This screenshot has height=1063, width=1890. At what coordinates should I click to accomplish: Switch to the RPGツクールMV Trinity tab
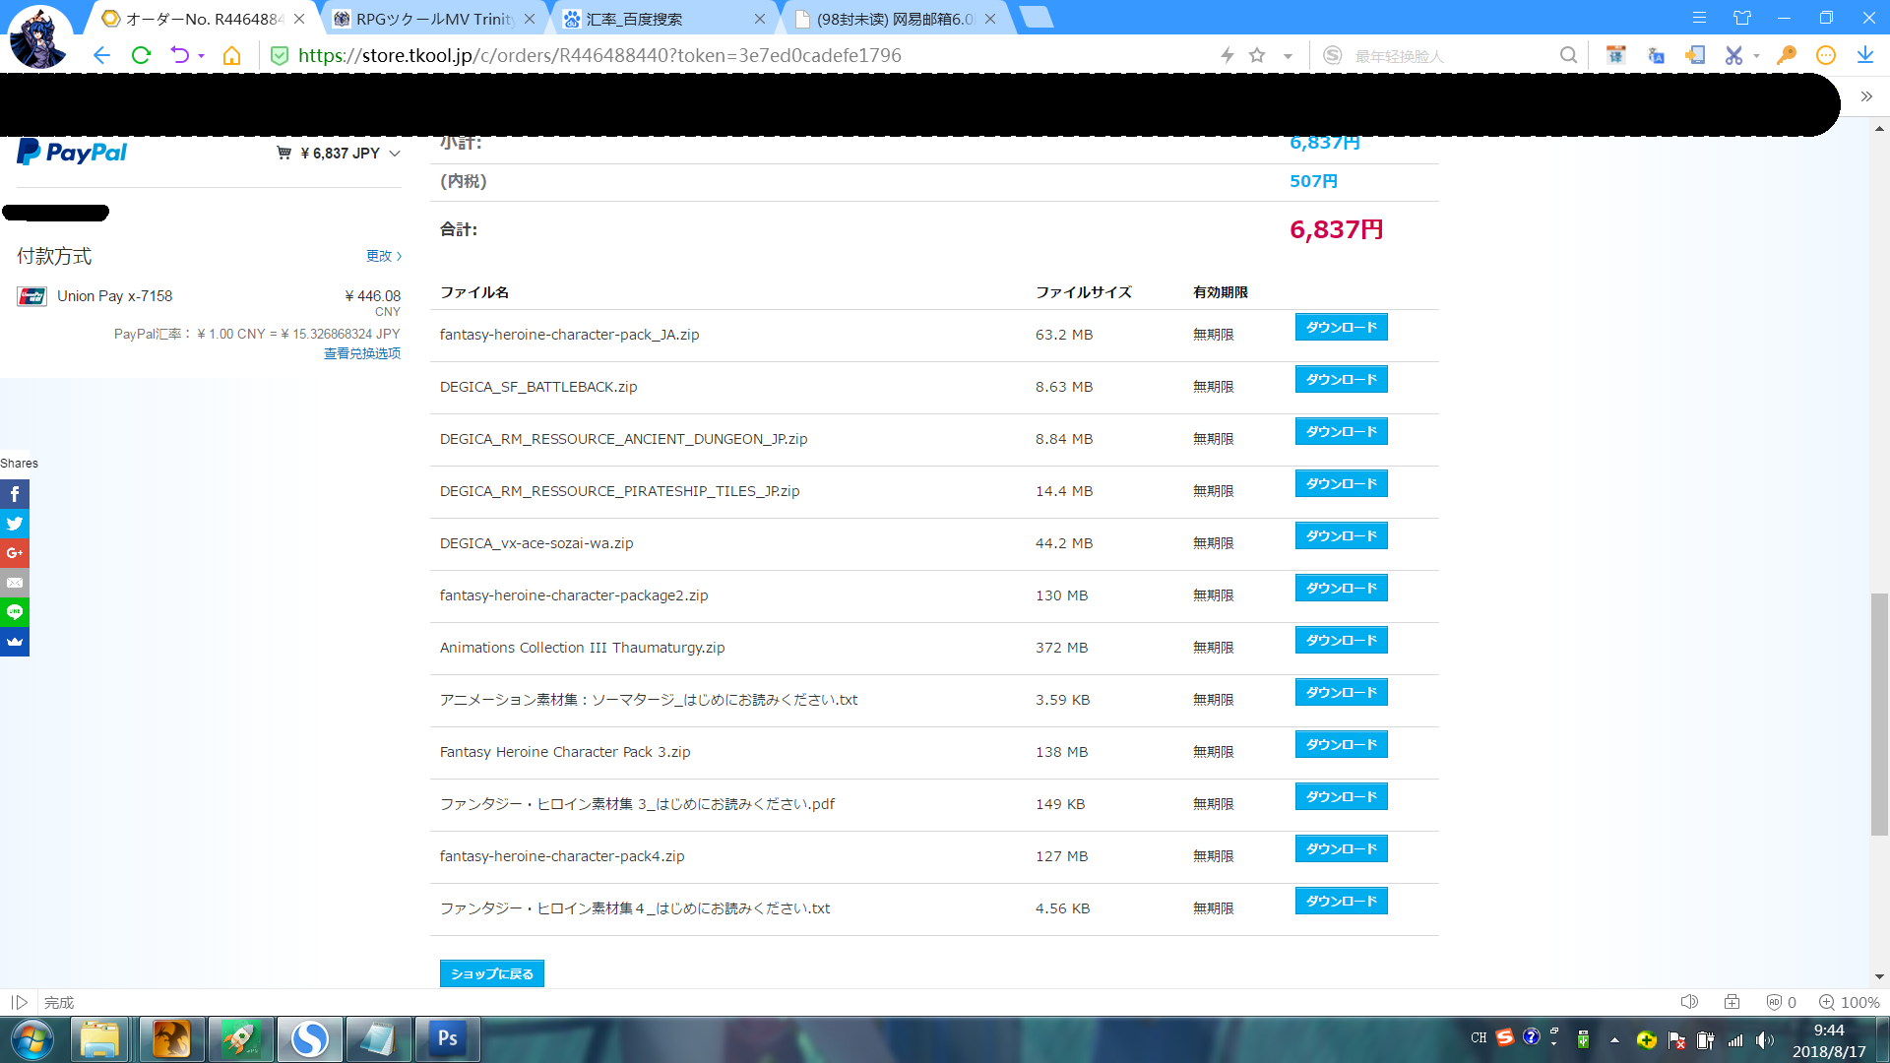click(435, 19)
